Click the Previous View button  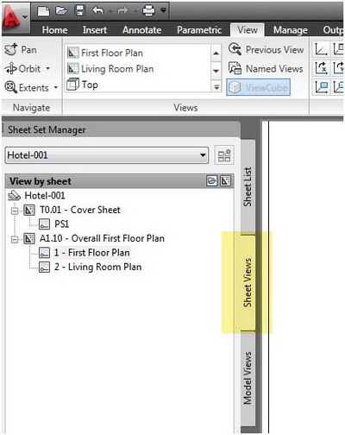pos(267,49)
